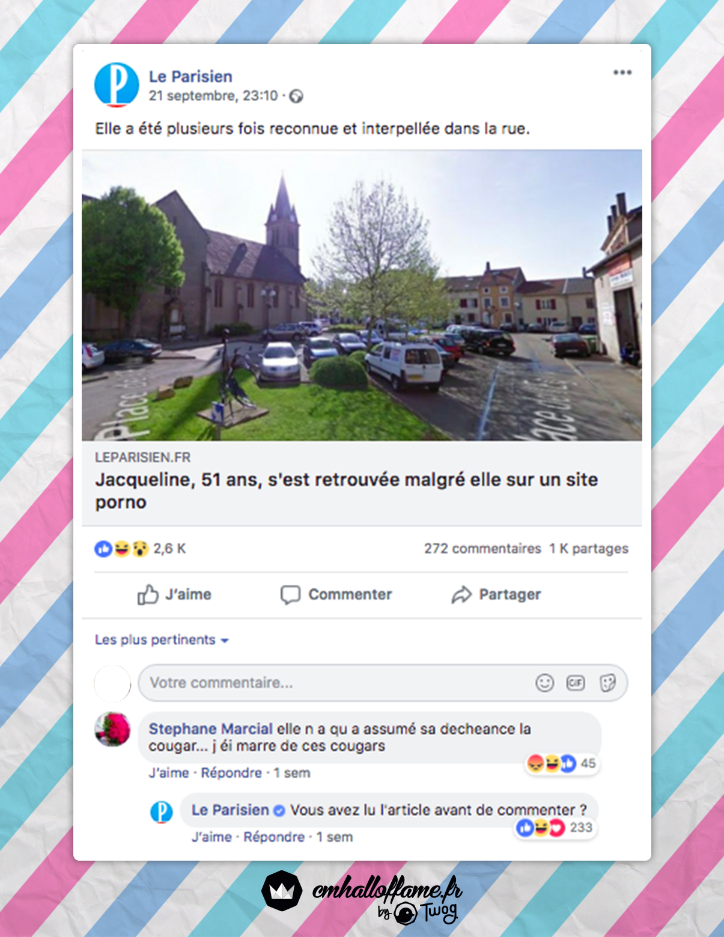The height and width of the screenshot is (937, 724).
Task: Open the Jacqueline, 51 ans article headline
Action: (347, 490)
